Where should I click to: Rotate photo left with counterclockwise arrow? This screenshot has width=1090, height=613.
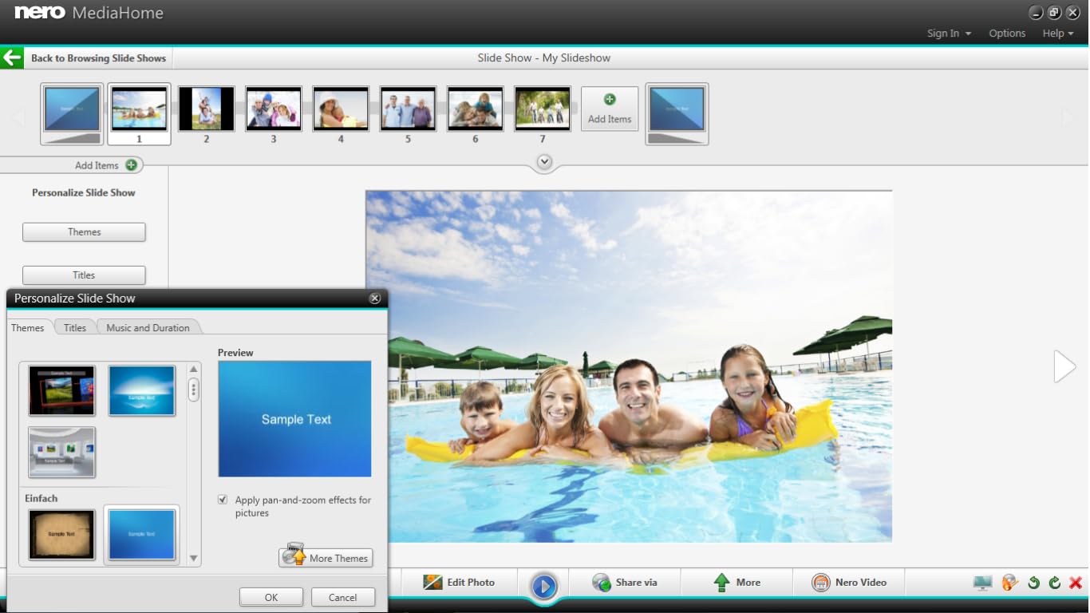(x=1034, y=583)
